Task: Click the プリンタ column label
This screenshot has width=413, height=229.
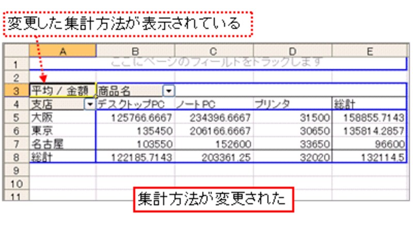Action: point(292,104)
